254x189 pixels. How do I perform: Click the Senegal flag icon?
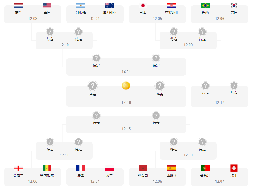(47, 168)
